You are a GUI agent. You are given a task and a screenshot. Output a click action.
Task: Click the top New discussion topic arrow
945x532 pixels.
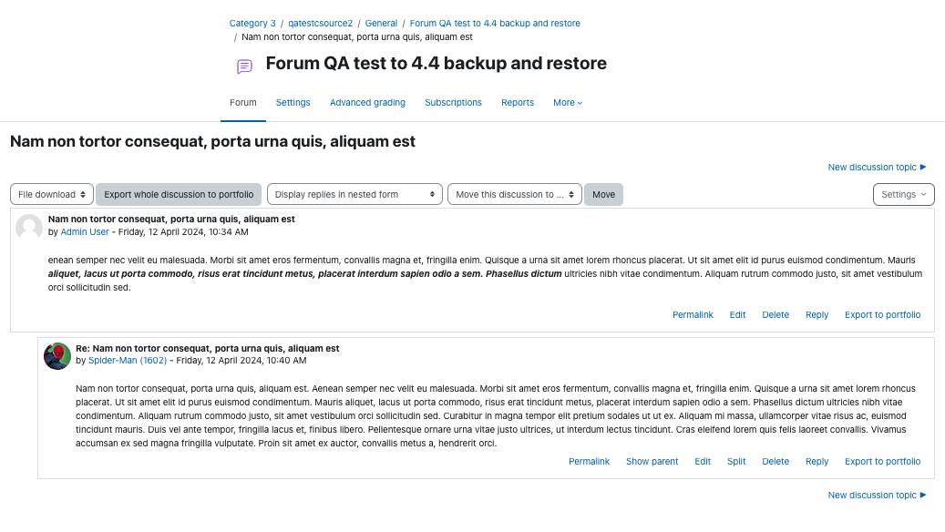[923, 167]
